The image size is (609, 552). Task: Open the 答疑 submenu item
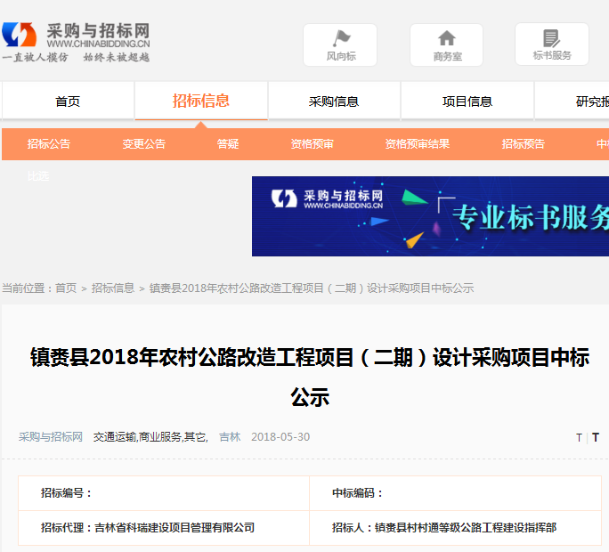coord(228,144)
